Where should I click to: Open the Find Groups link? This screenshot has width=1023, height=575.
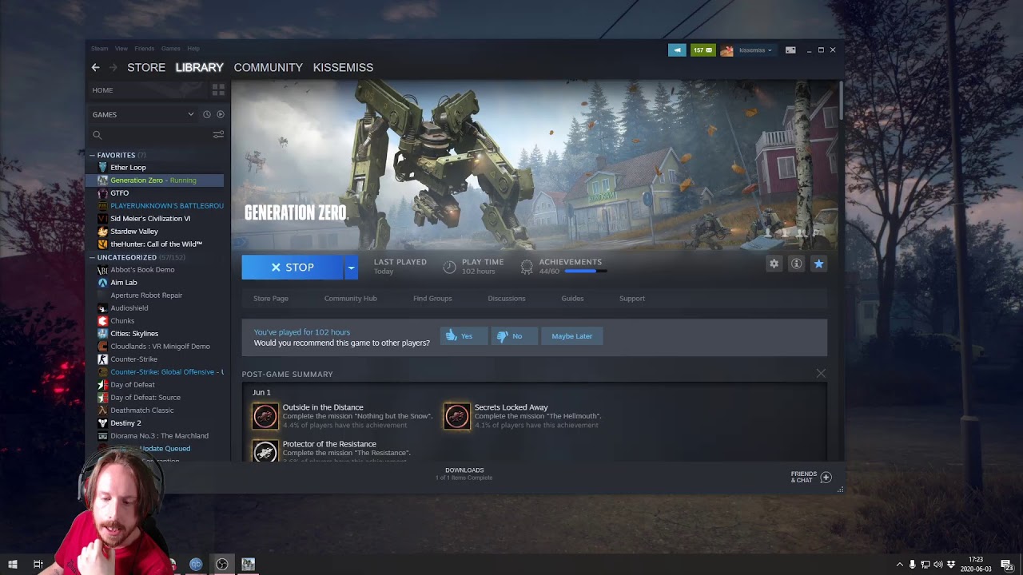click(432, 299)
